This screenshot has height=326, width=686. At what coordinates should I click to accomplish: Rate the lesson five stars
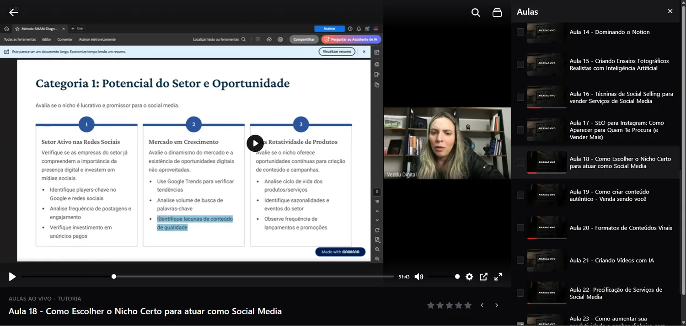(468, 305)
